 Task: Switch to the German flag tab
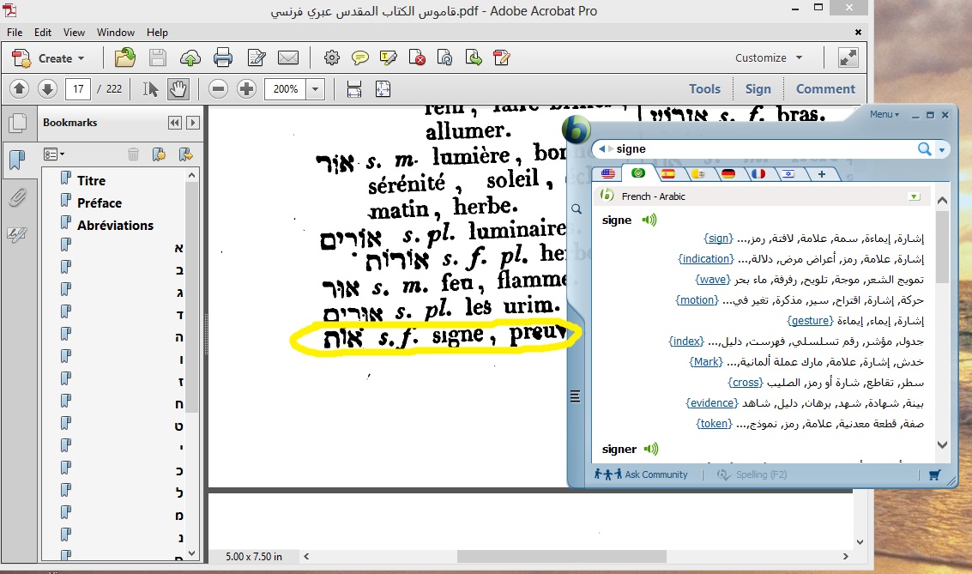click(x=728, y=174)
